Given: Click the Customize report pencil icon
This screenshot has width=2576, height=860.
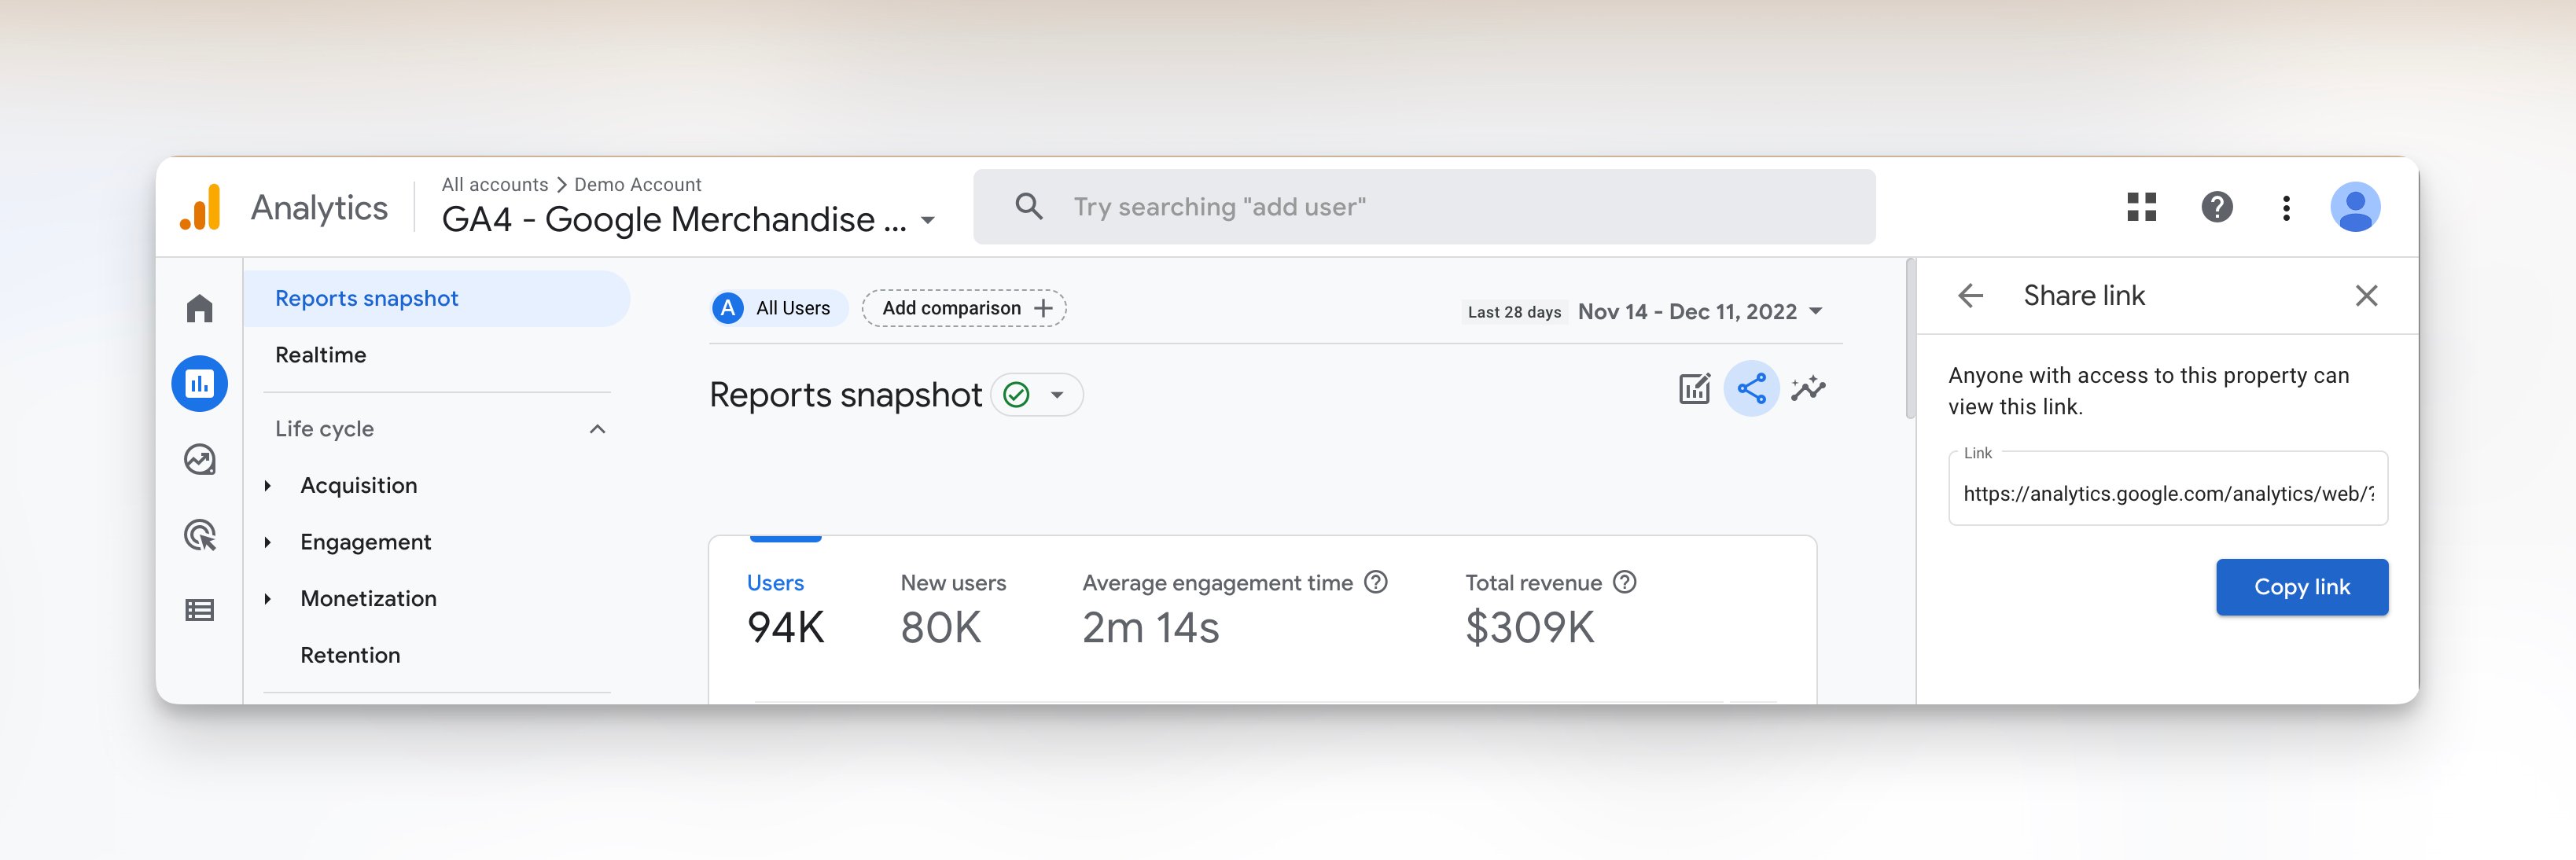Looking at the screenshot, I should [x=1694, y=388].
